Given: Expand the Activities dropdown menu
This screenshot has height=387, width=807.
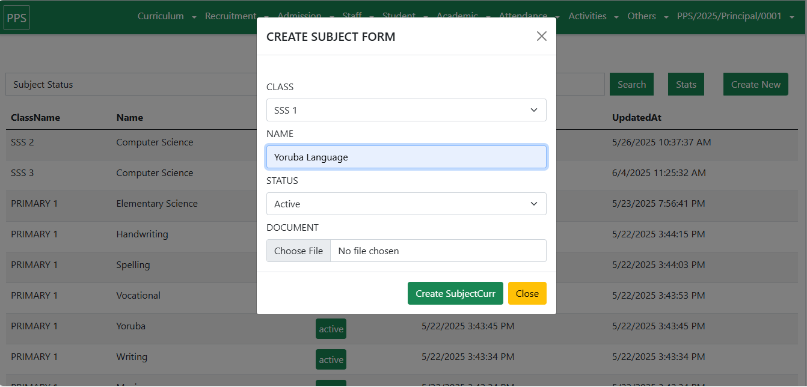Looking at the screenshot, I should (x=593, y=16).
